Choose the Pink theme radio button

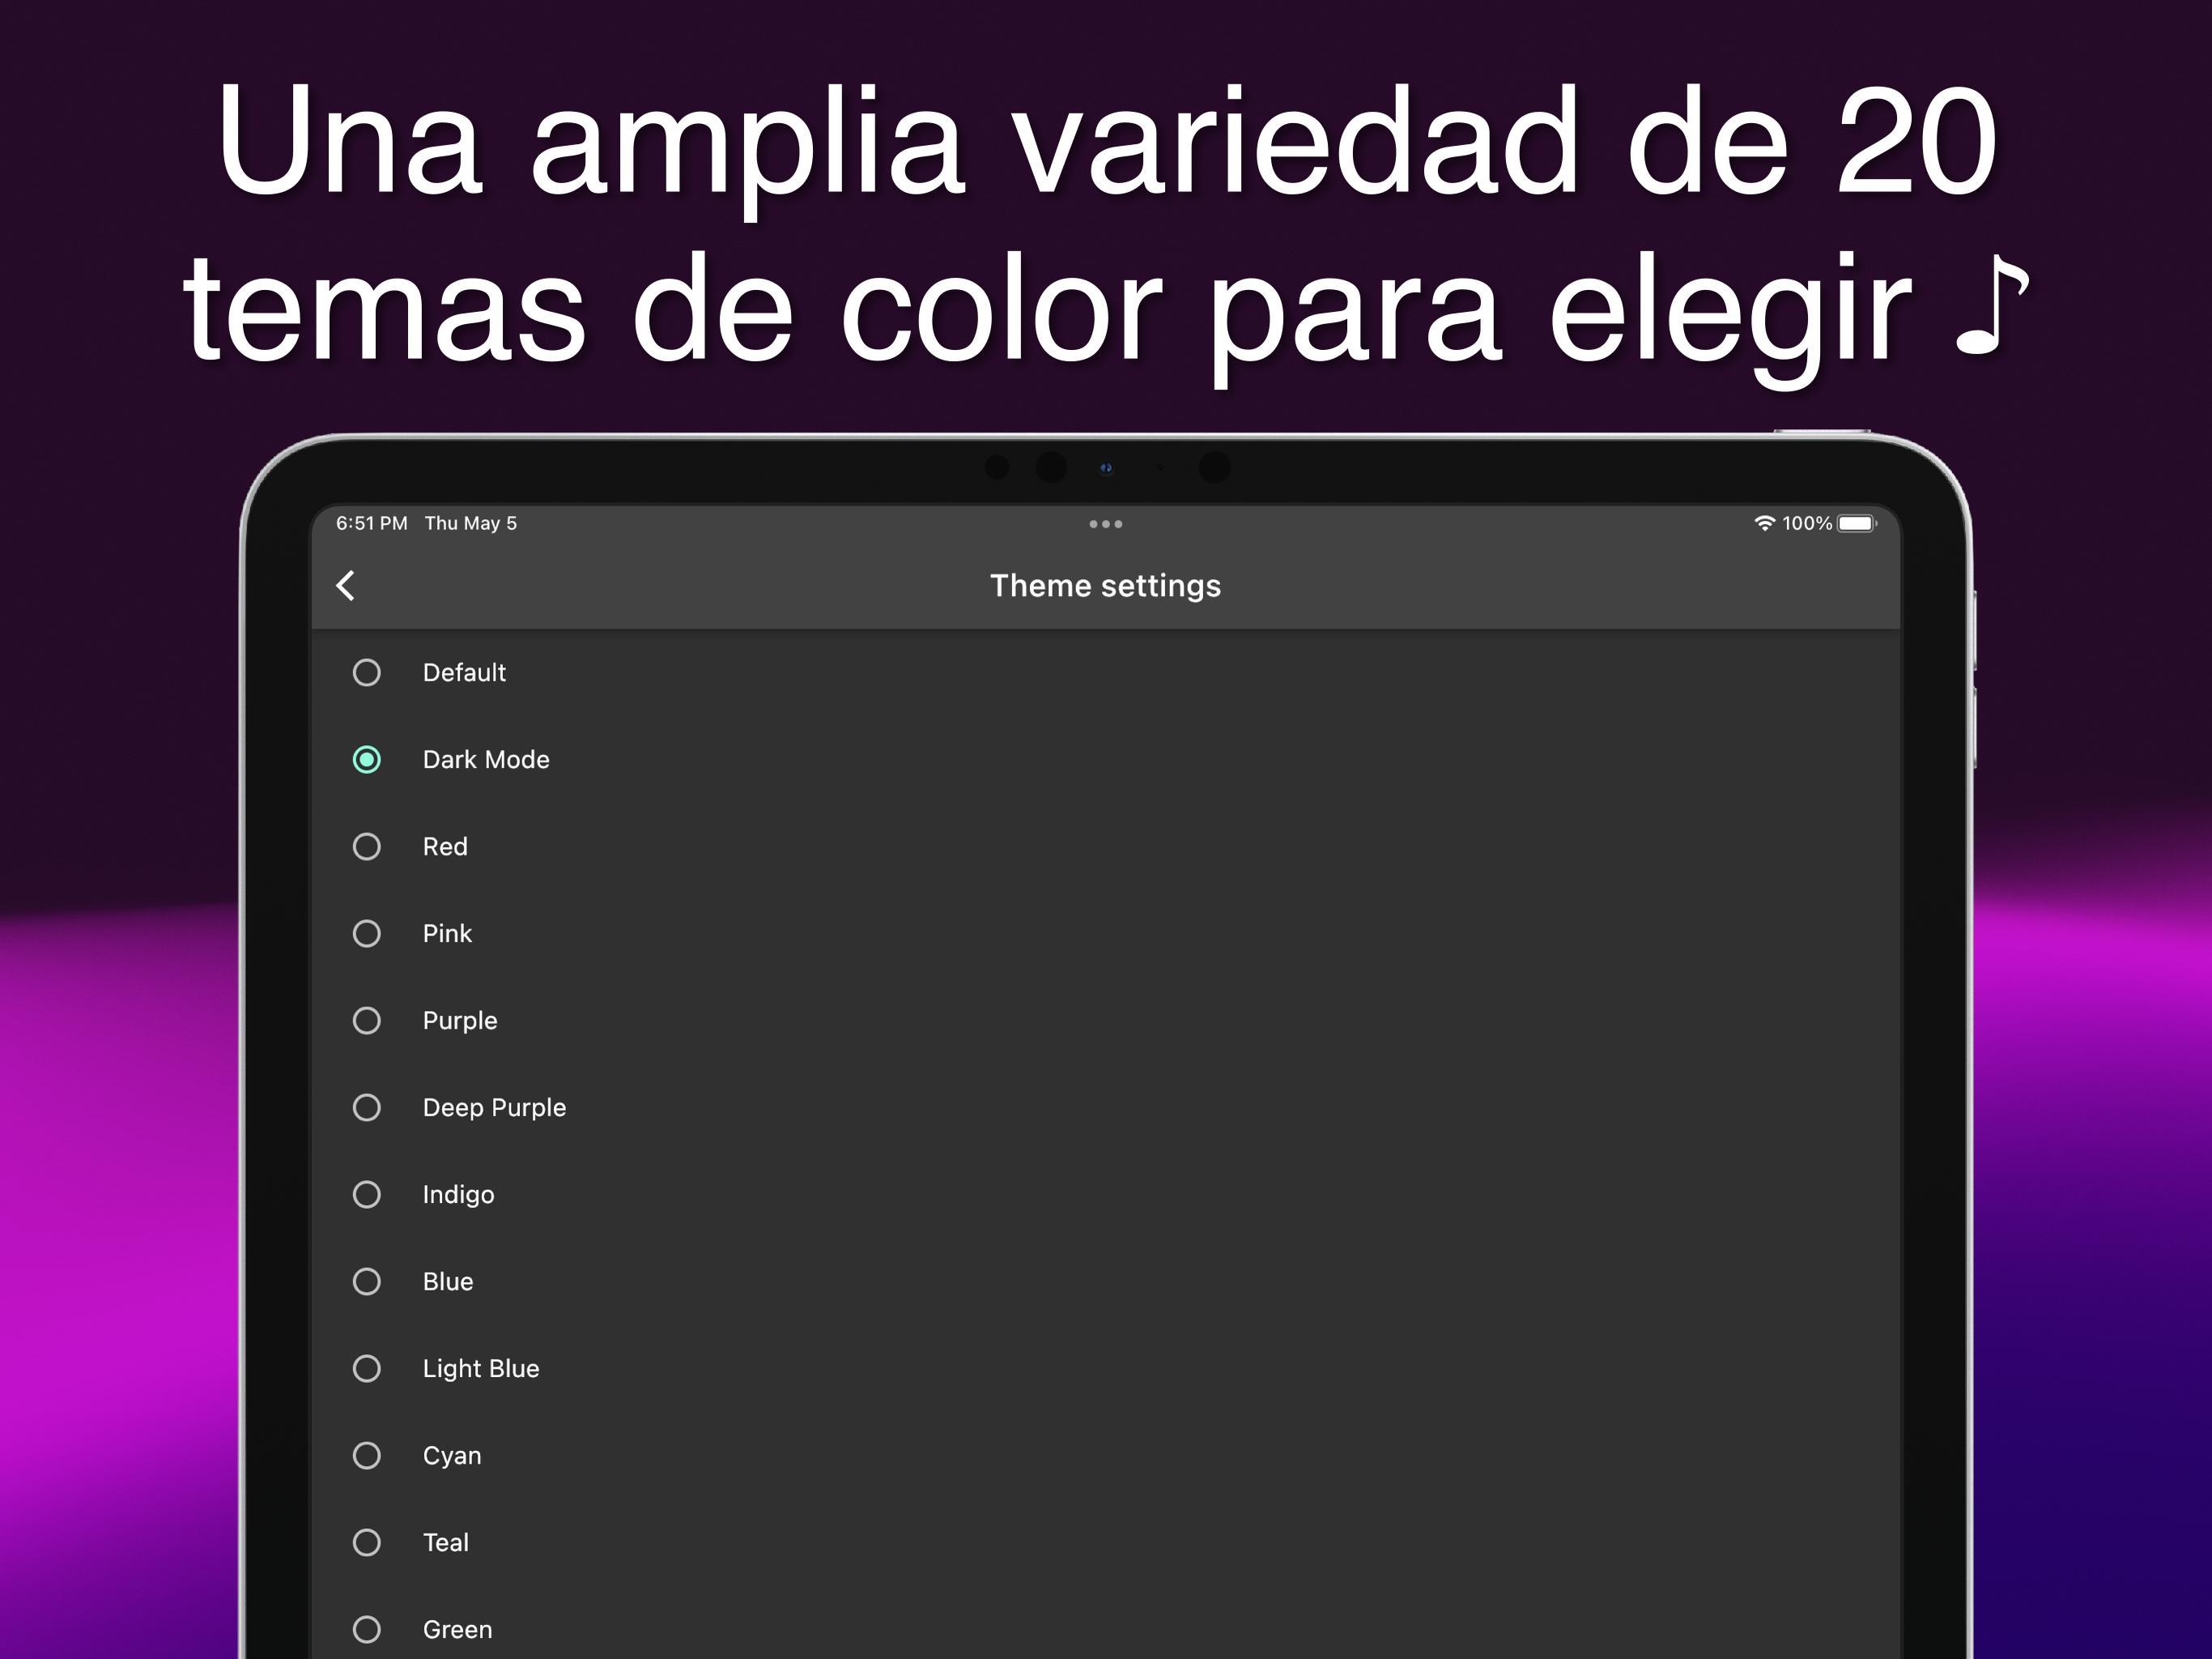tap(367, 933)
